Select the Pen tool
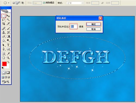Screen dimensions: 136x103 (x=4, y=49)
